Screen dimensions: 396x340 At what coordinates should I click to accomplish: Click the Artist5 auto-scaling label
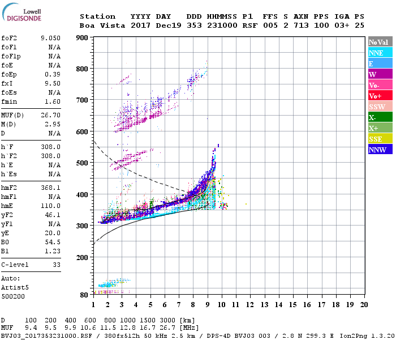click(15, 288)
